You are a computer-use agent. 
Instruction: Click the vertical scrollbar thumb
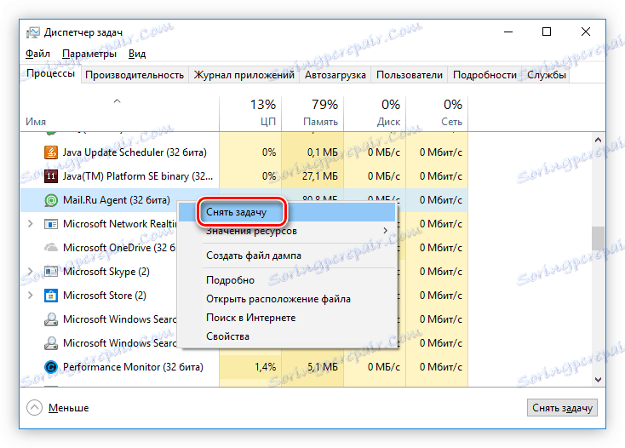click(598, 238)
